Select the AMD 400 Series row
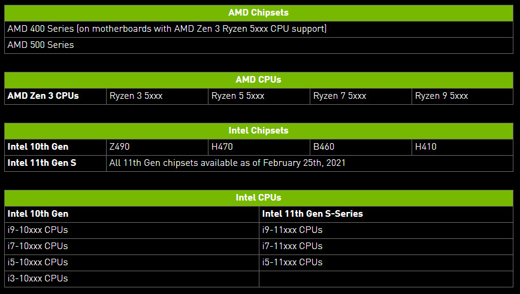This screenshot has width=520, height=294. click(x=167, y=29)
